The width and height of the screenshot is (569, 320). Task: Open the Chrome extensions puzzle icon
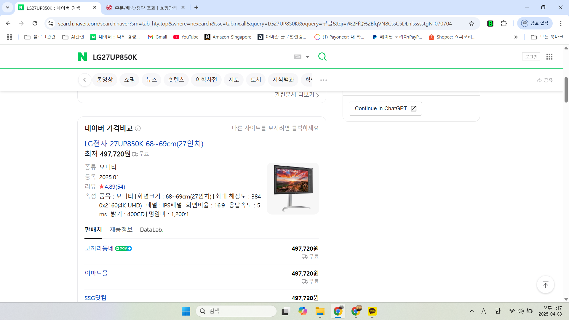[504, 23]
